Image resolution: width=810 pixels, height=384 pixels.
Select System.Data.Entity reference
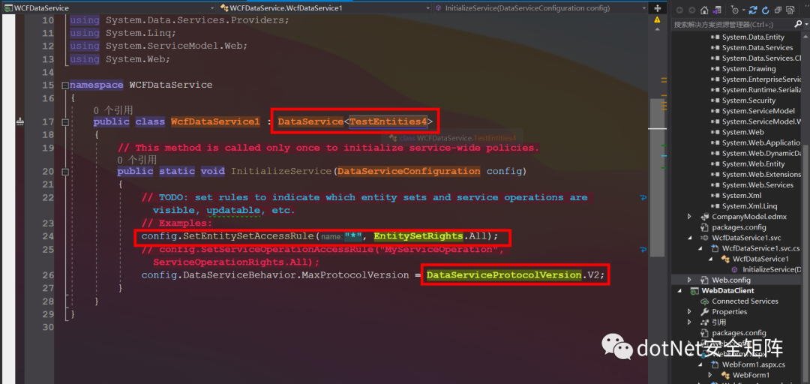tap(753, 37)
